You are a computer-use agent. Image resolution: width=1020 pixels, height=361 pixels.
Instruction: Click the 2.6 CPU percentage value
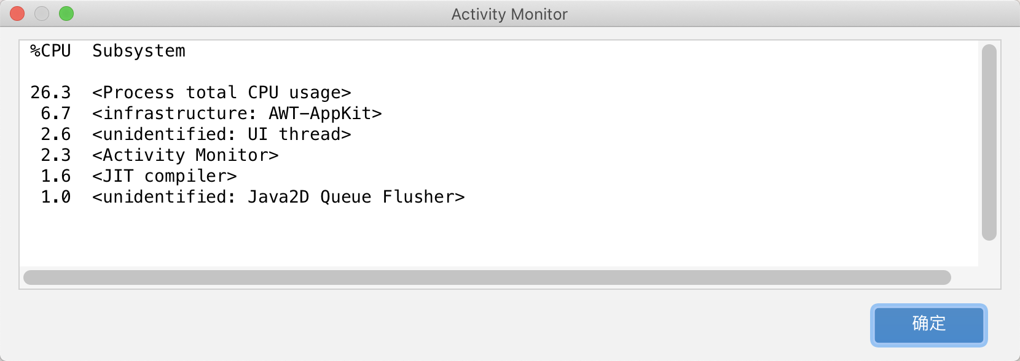pos(55,134)
